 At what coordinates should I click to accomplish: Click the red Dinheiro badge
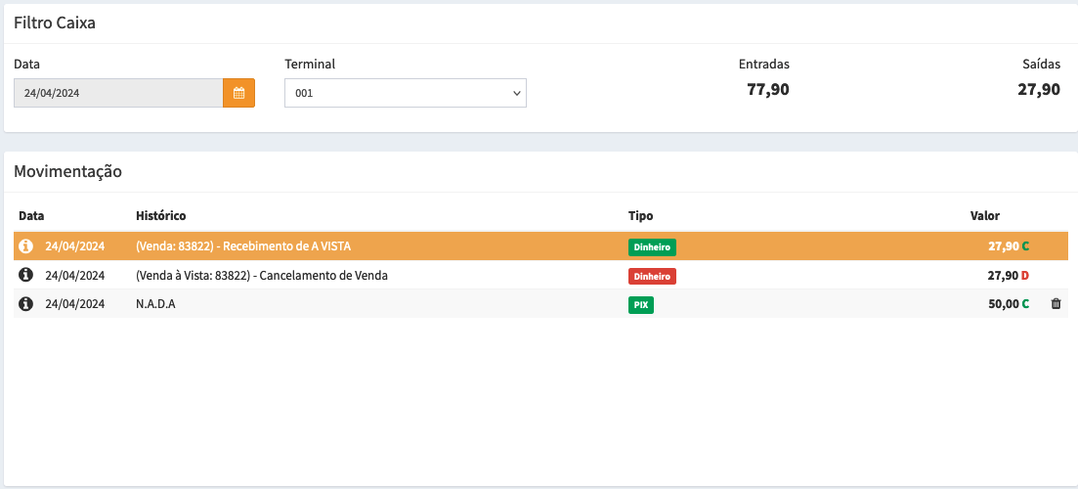tap(652, 277)
